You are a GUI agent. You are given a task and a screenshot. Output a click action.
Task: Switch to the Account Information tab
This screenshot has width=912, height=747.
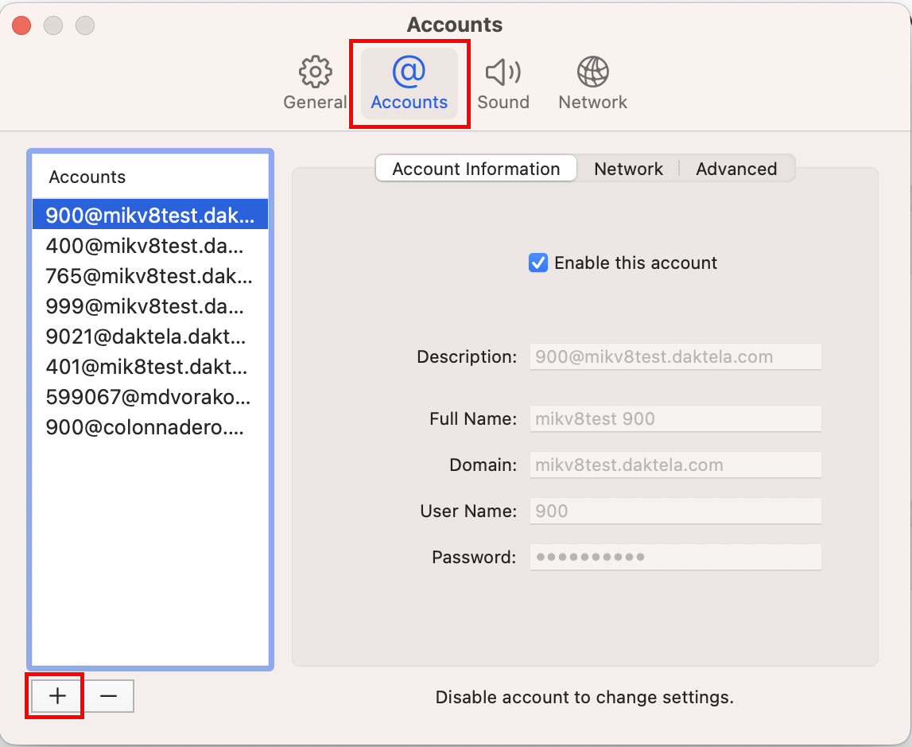click(x=475, y=169)
